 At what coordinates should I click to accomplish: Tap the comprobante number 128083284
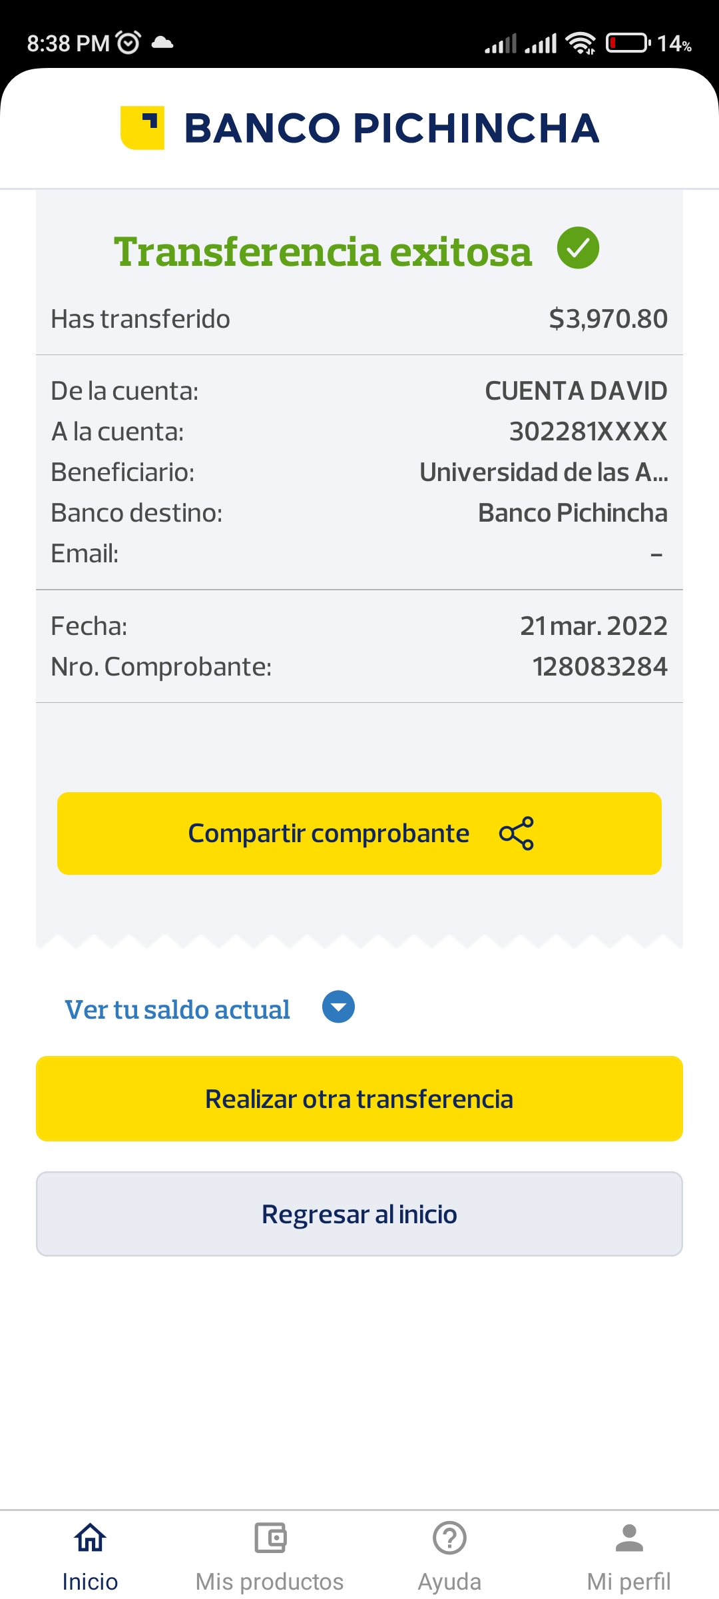(600, 667)
